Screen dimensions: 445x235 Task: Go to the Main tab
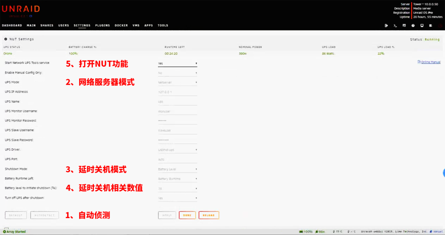click(x=31, y=26)
